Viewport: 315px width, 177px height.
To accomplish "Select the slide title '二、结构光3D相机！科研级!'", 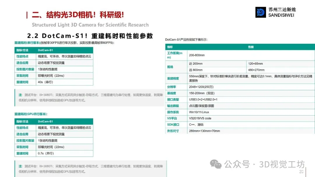I will (78, 15).
